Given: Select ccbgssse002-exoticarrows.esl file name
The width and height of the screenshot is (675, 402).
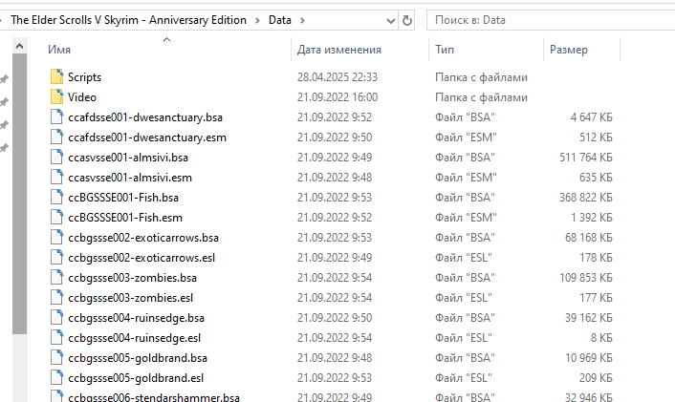Looking at the screenshot, I should [142, 258].
